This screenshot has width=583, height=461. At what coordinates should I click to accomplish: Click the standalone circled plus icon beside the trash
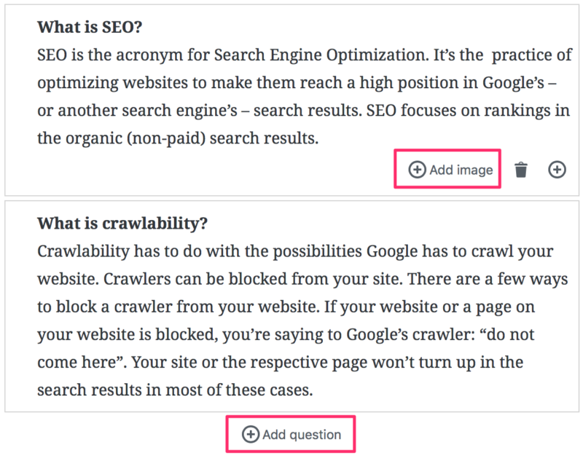(x=557, y=169)
